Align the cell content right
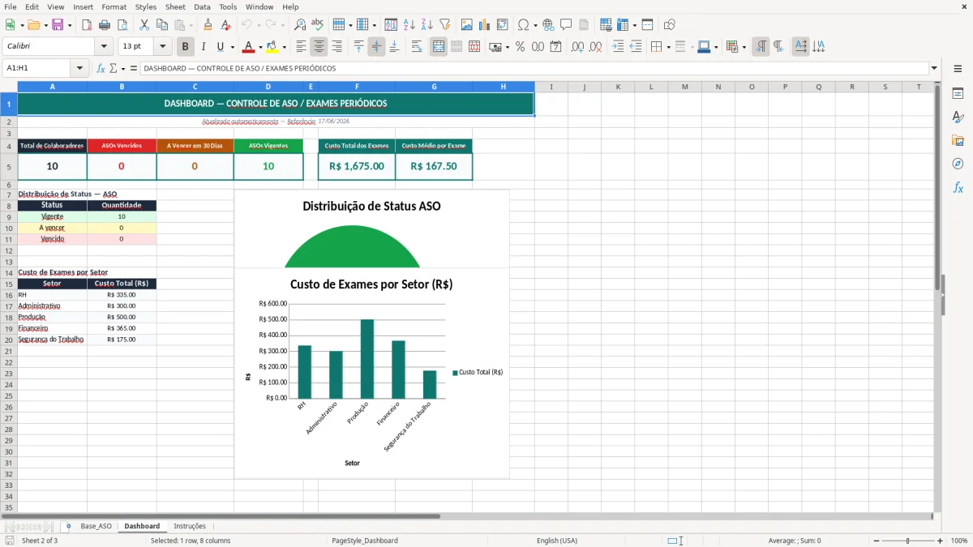The image size is (973, 547). [337, 47]
